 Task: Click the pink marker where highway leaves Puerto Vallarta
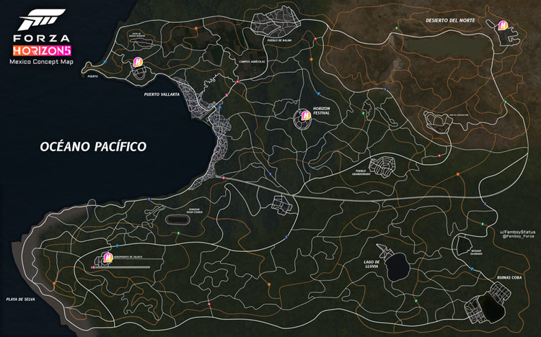point(224,178)
